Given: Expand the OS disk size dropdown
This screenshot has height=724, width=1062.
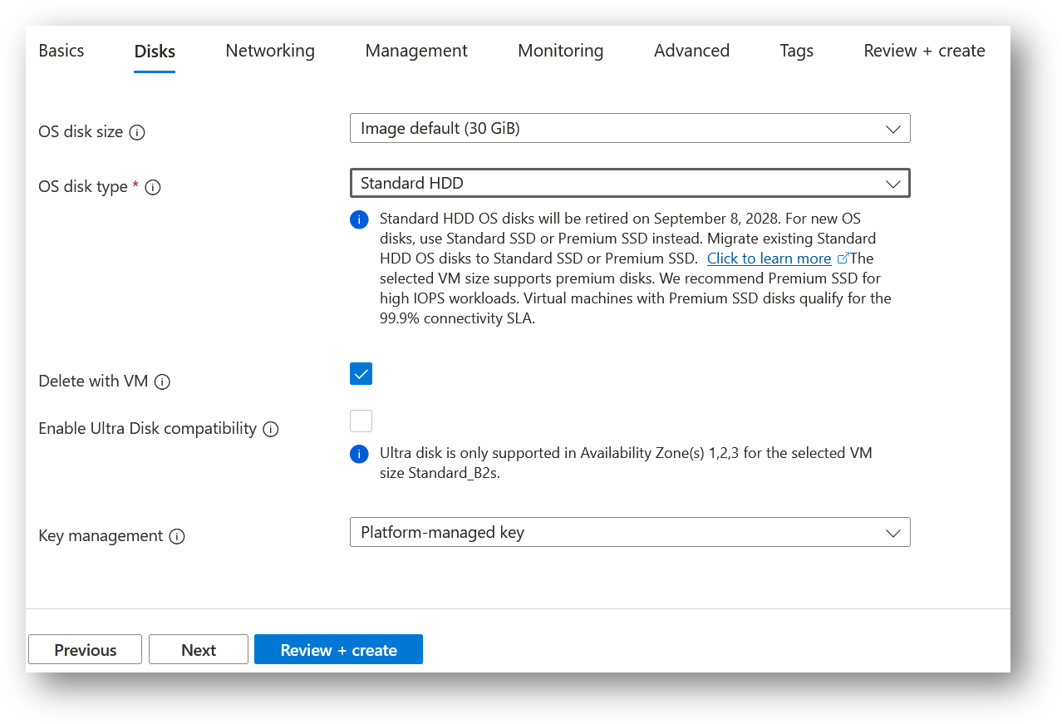Looking at the screenshot, I should pyautogui.click(x=630, y=128).
